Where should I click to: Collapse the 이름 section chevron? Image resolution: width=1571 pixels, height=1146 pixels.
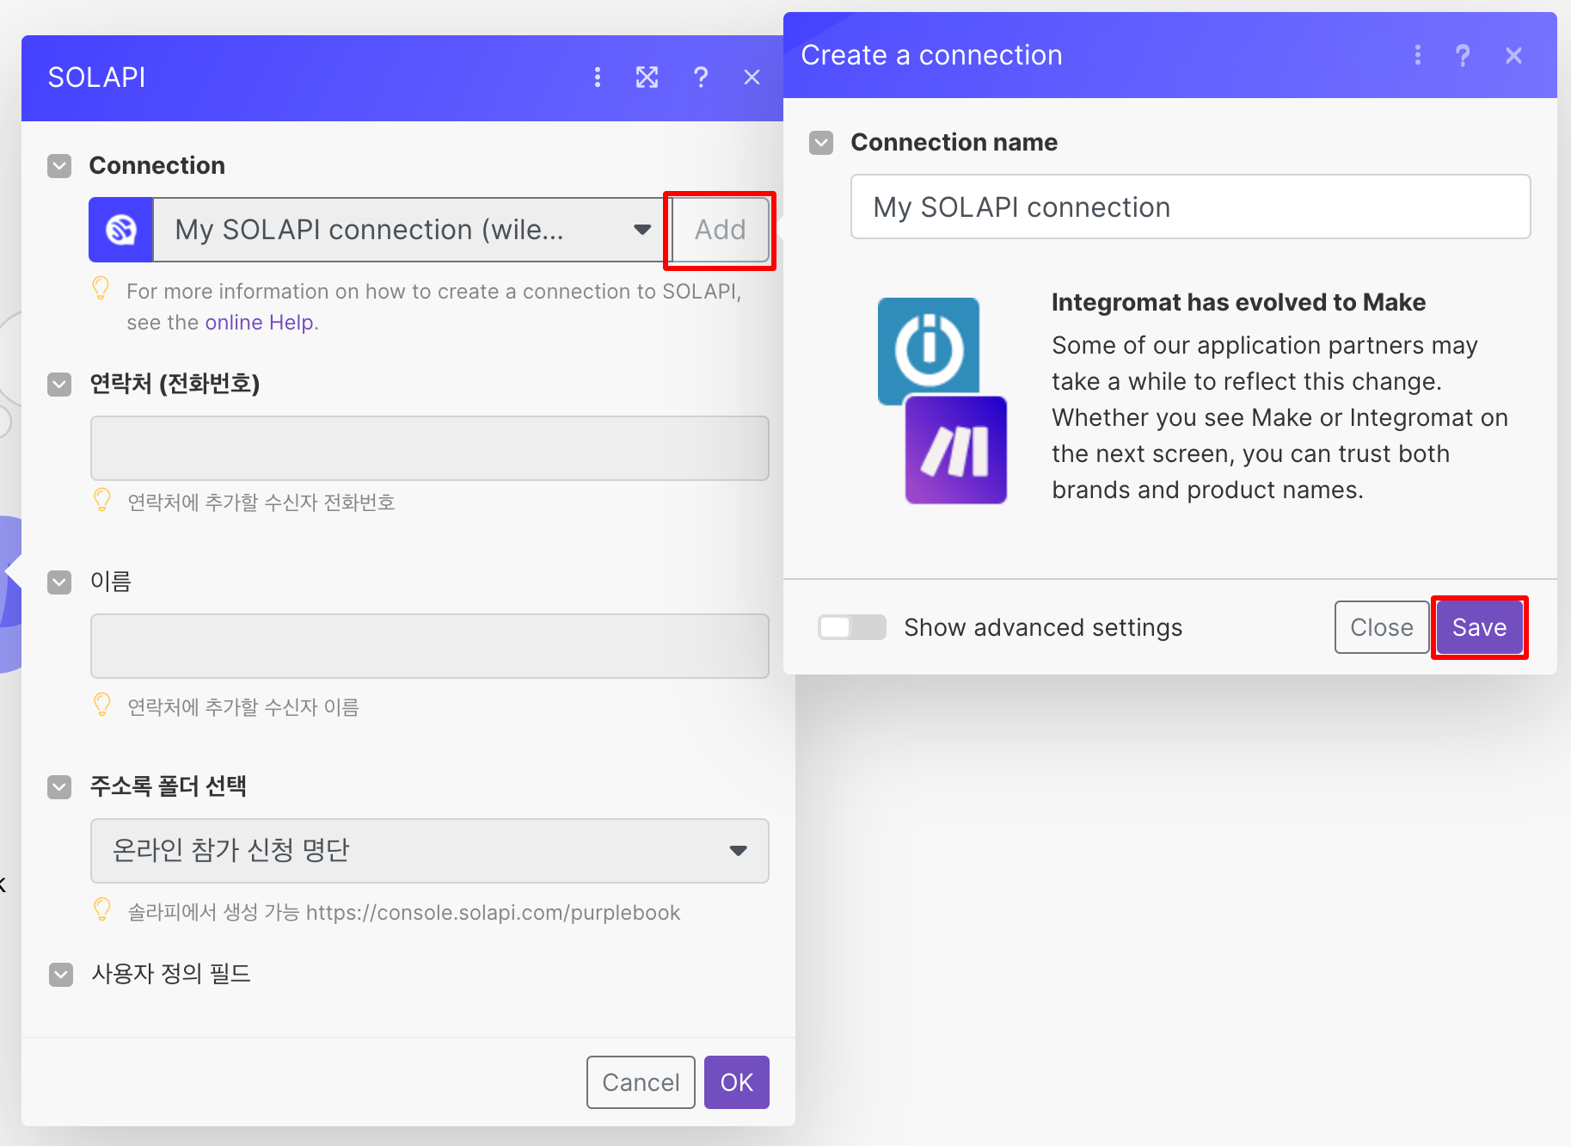click(59, 582)
